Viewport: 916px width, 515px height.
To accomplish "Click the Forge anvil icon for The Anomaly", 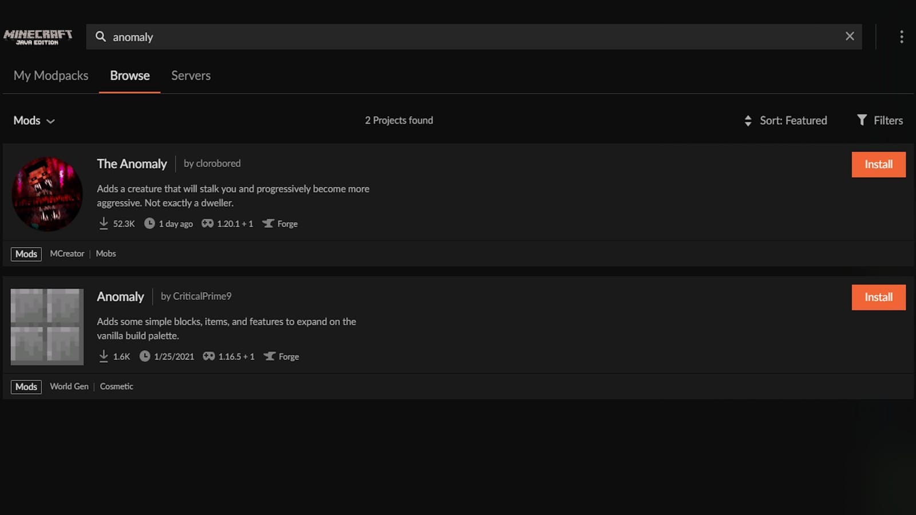I will coord(269,223).
